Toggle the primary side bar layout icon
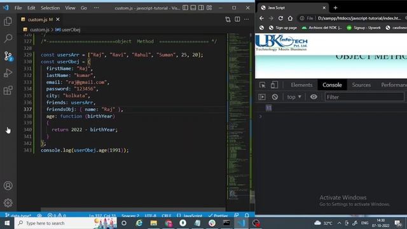The height and width of the screenshot is (229, 407). [185, 8]
